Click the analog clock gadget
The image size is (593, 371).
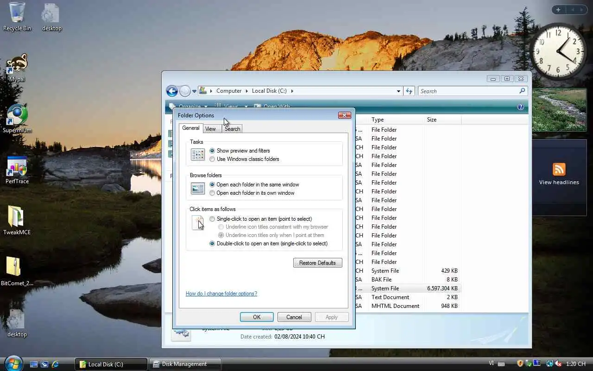tap(558, 51)
